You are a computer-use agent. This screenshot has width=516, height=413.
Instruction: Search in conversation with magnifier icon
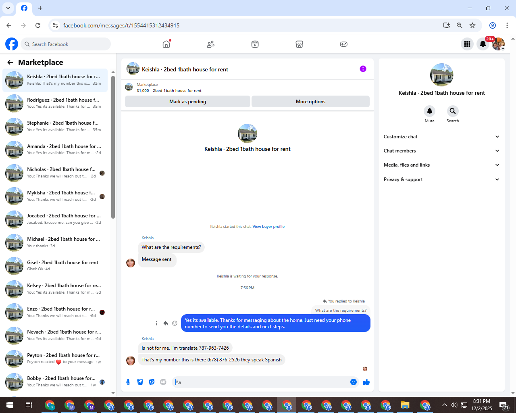click(x=453, y=111)
